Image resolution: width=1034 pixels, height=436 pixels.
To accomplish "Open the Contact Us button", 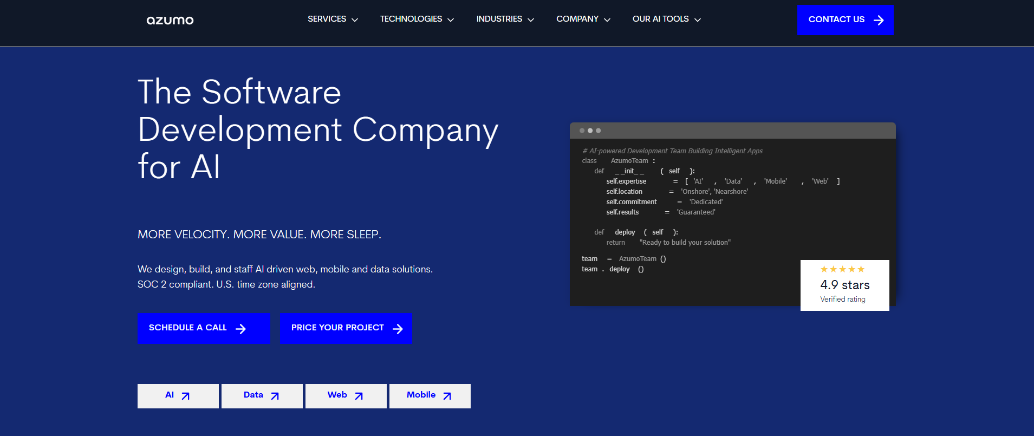I will click(836, 19).
